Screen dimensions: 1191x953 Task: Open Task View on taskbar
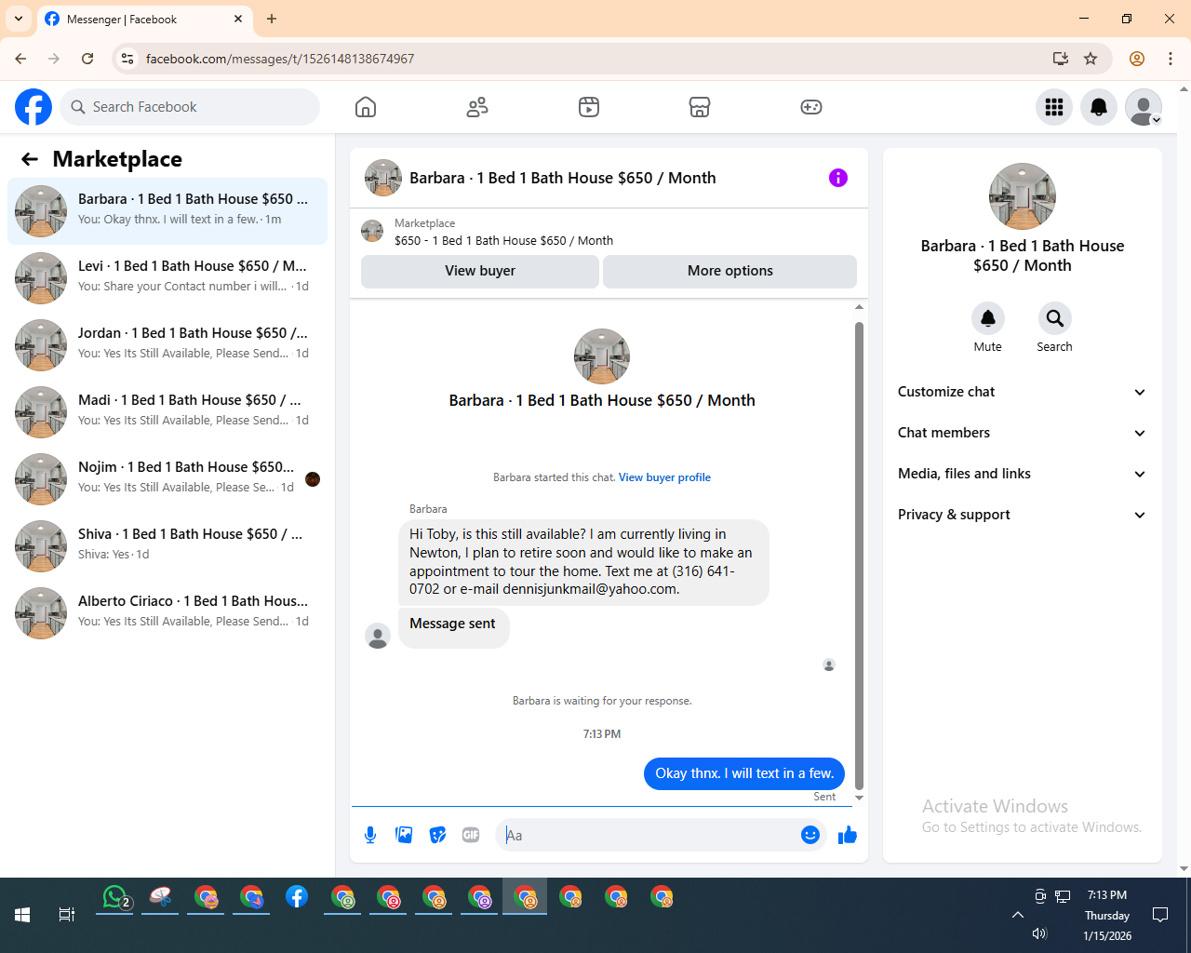pos(67,915)
